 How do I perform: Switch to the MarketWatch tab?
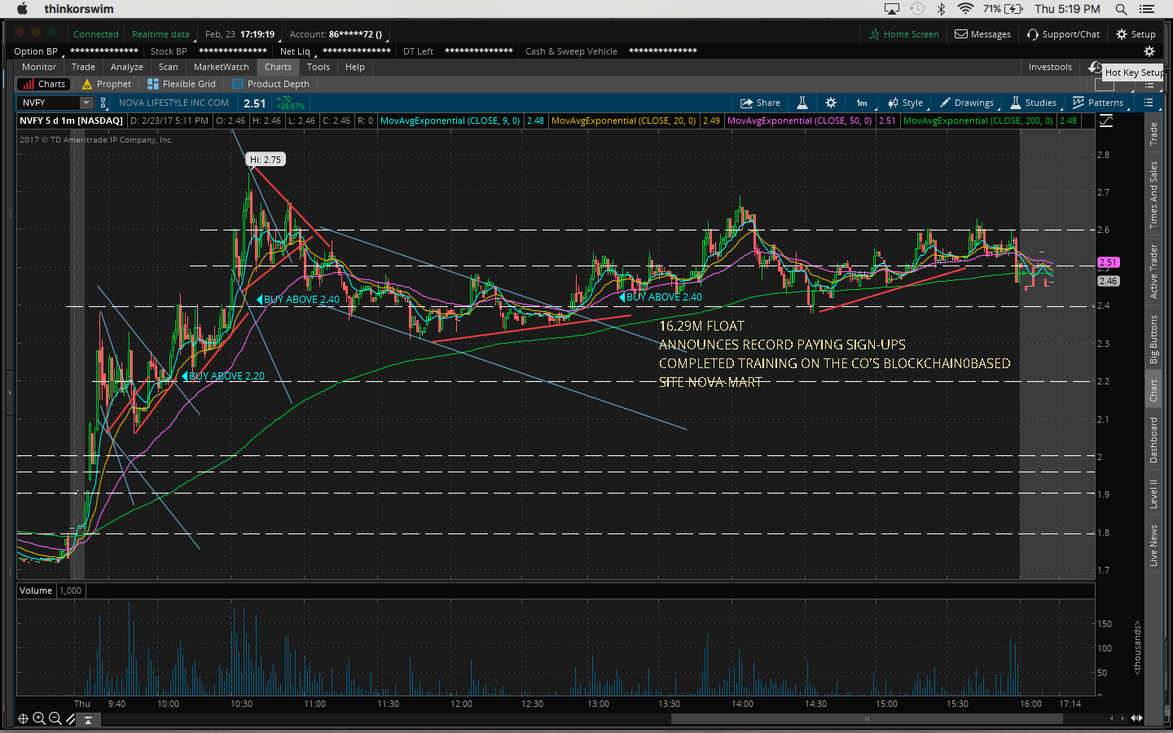tap(221, 67)
